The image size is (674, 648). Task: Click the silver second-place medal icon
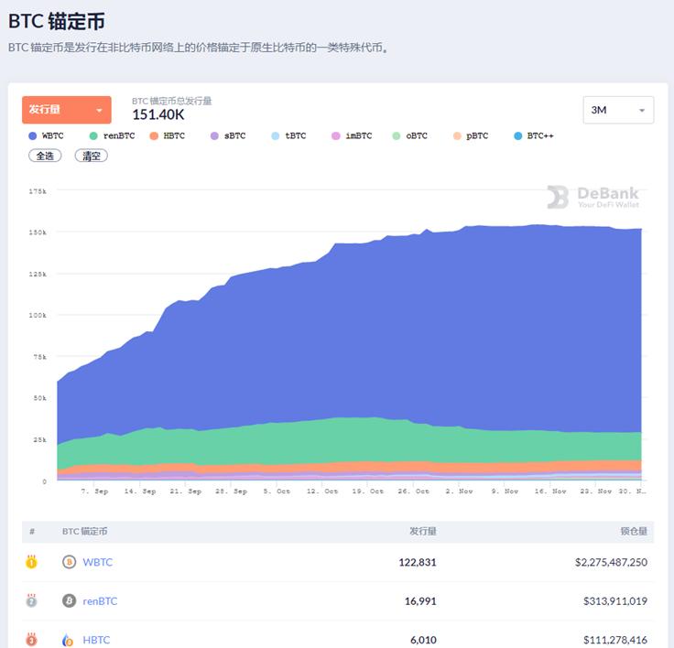[31, 600]
